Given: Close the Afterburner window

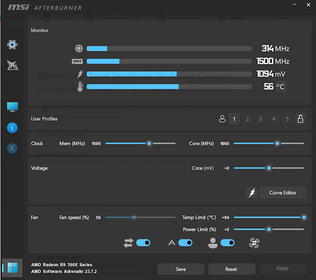Looking at the screenshot, I should click(309, 5).
